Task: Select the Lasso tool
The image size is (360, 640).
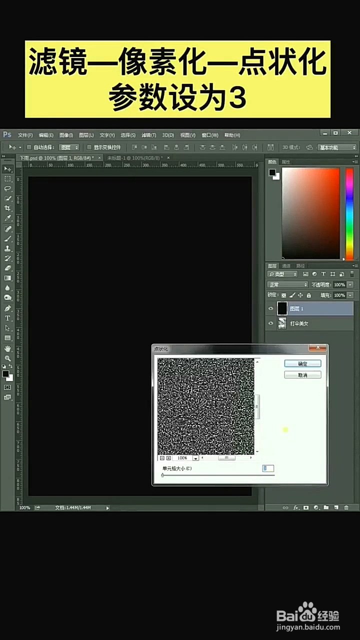Action: (x=7, y=188)
